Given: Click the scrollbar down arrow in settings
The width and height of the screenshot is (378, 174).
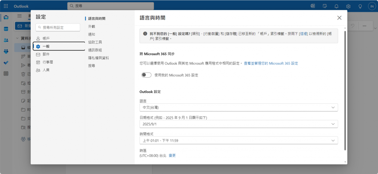Looking at the screenshot, I should coord(345,162).
